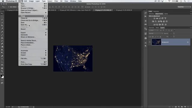Viewport: 192px width, 108px height.
Task: Add a Levels adjustment
Action: (157, 18)
